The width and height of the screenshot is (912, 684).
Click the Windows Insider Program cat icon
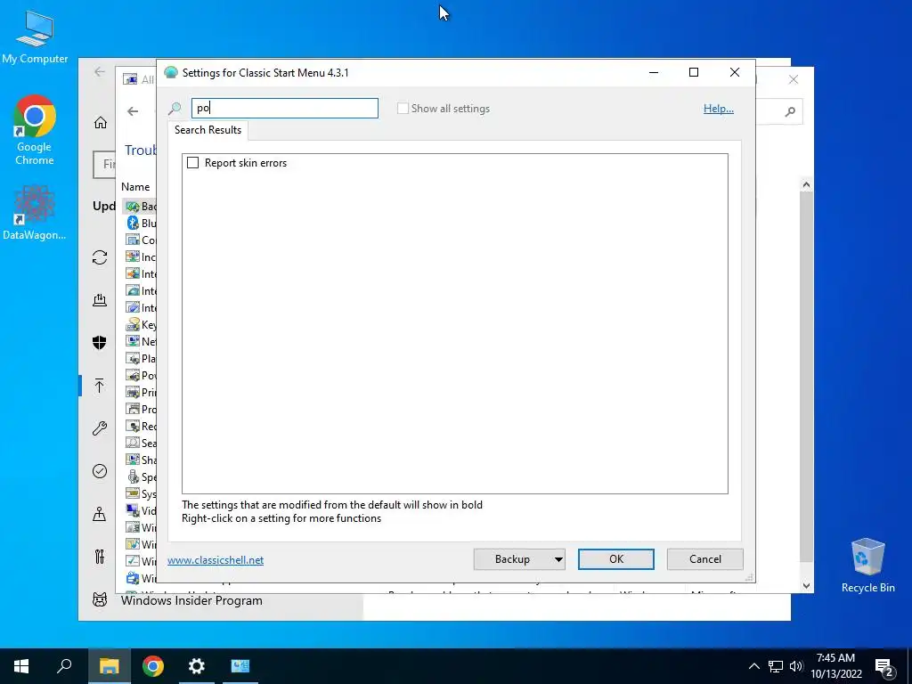100,599
